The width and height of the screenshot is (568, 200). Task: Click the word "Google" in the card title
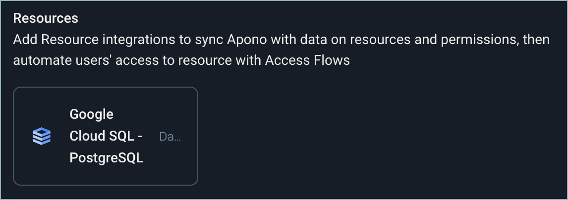pos(92,114)
